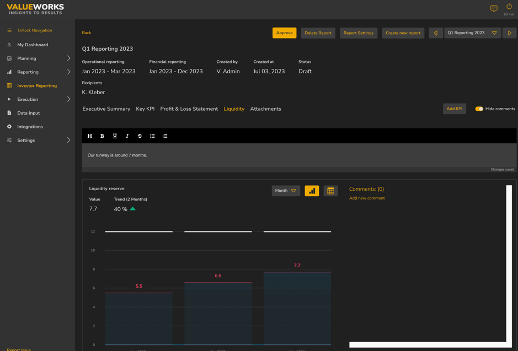Viewport: 518px width, 351px height.
Task: Switch to bar chart view
Action: (x=312, y=191)
